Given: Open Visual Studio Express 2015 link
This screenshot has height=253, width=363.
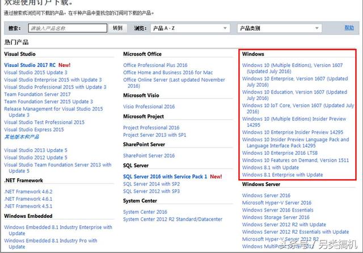Looking at the screenshot, I should coord(34,130).
